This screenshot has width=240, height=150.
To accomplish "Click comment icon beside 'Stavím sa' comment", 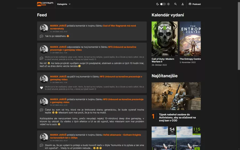I will [x=42, y=145].
